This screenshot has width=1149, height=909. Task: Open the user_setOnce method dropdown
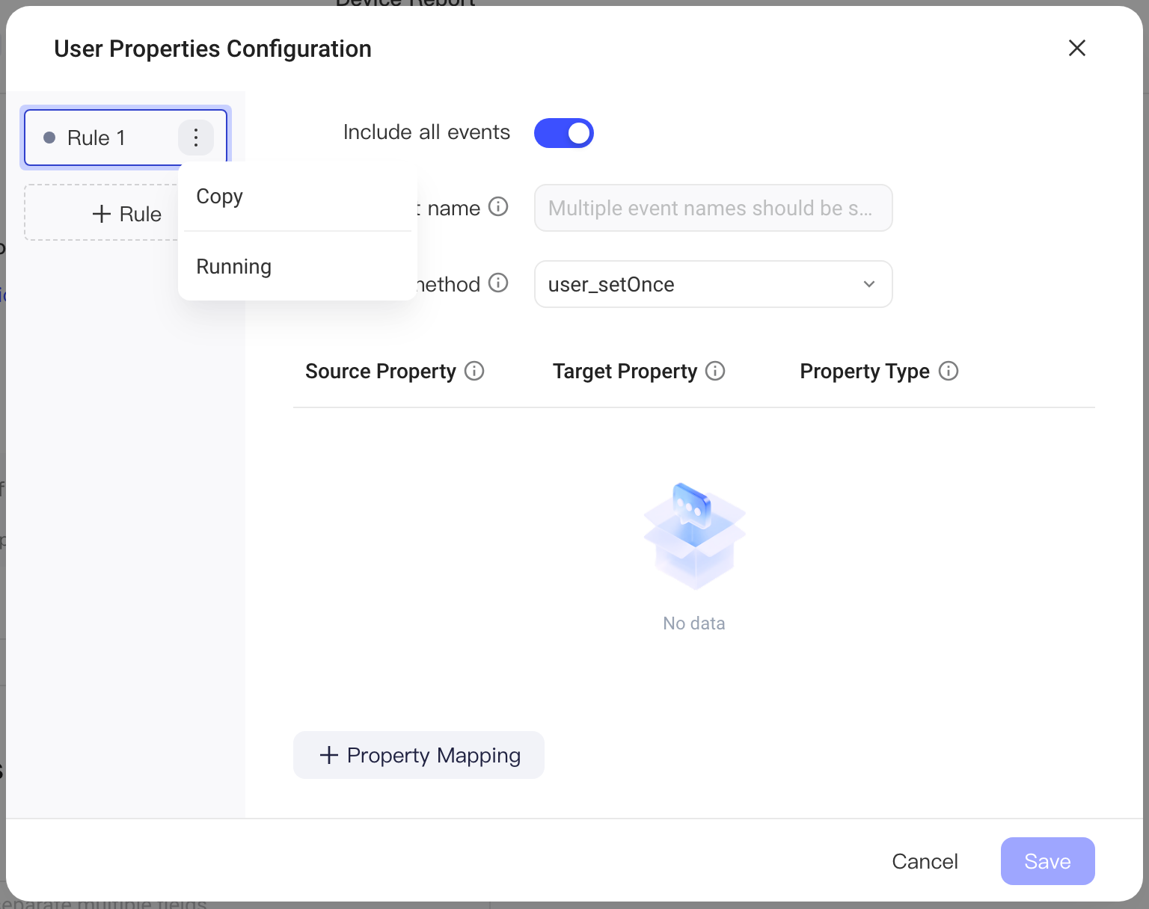(x=714, y=284)
